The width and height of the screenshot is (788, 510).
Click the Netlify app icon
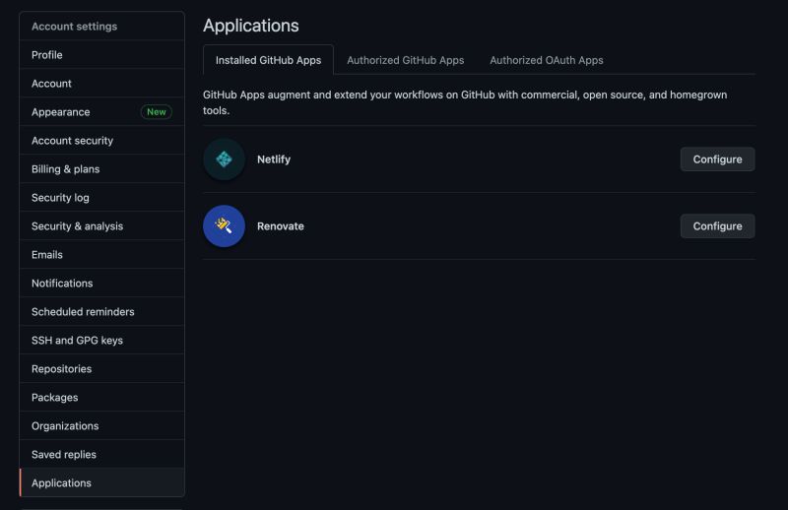224,159
